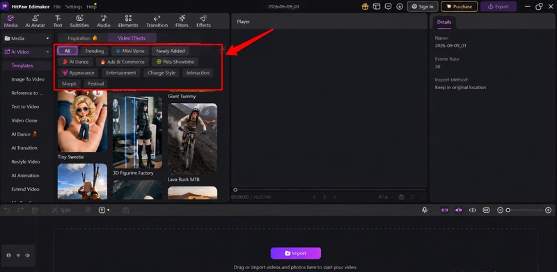The image size is (557, 272).
Task: Click the split-at-playhead icon next to magnet
Action: tap(473, 210)
